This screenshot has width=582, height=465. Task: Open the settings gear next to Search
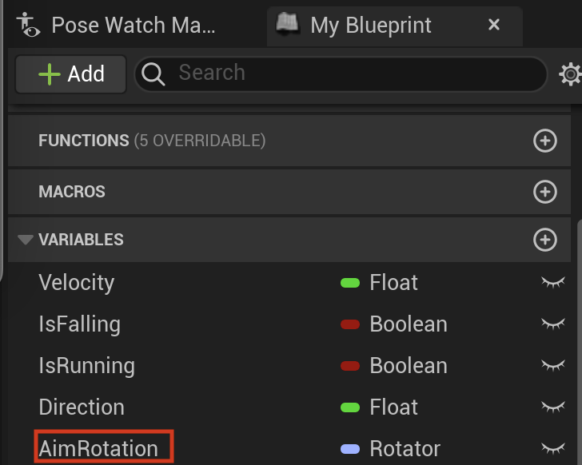571,74
